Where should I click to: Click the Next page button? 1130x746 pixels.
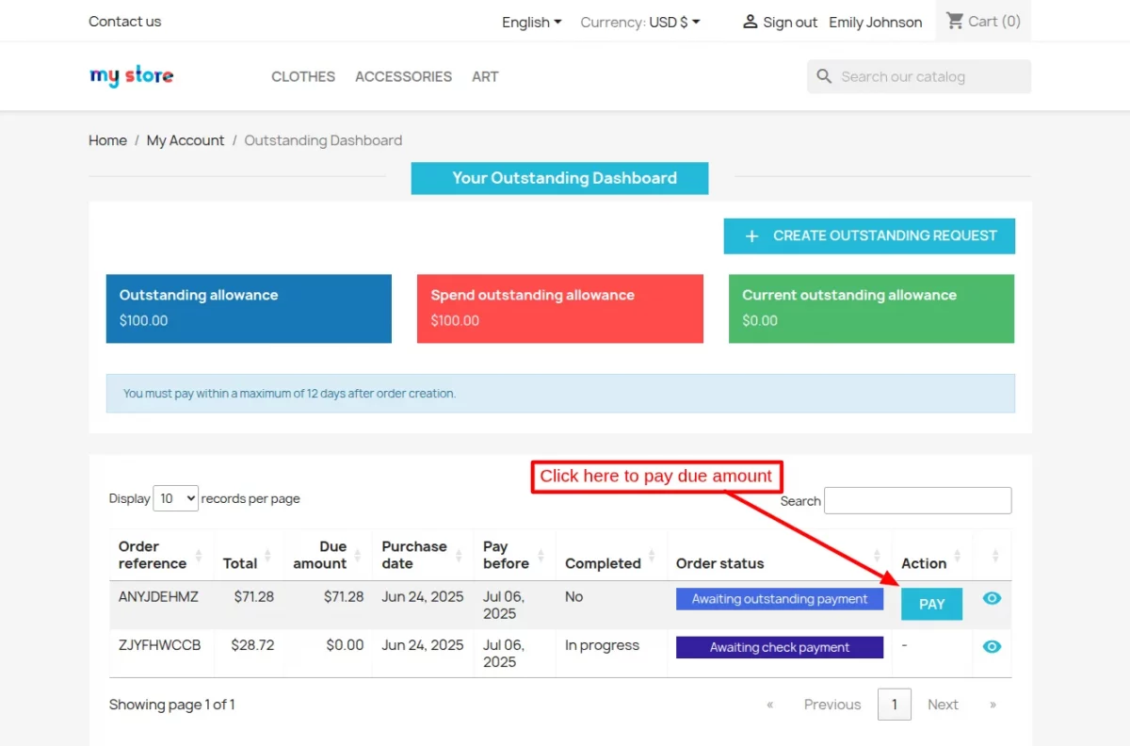pyautogui.click(x=943, y=705)
